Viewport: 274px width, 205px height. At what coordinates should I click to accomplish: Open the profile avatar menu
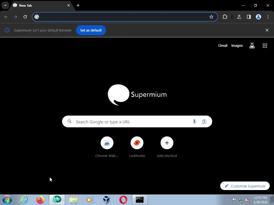click(258, 17)
